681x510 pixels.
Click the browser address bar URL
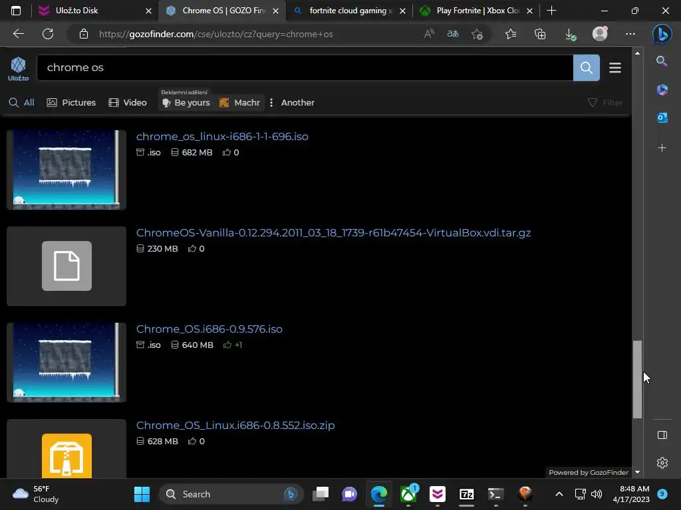[216, 35]
